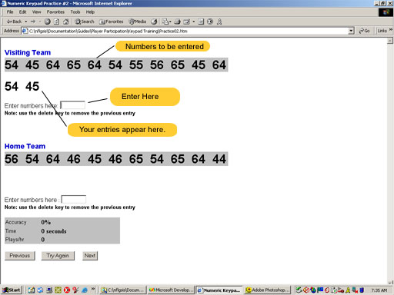Viewport: 394px width, 295px height.
Task: Click the Go button
Action: [365, 31]
